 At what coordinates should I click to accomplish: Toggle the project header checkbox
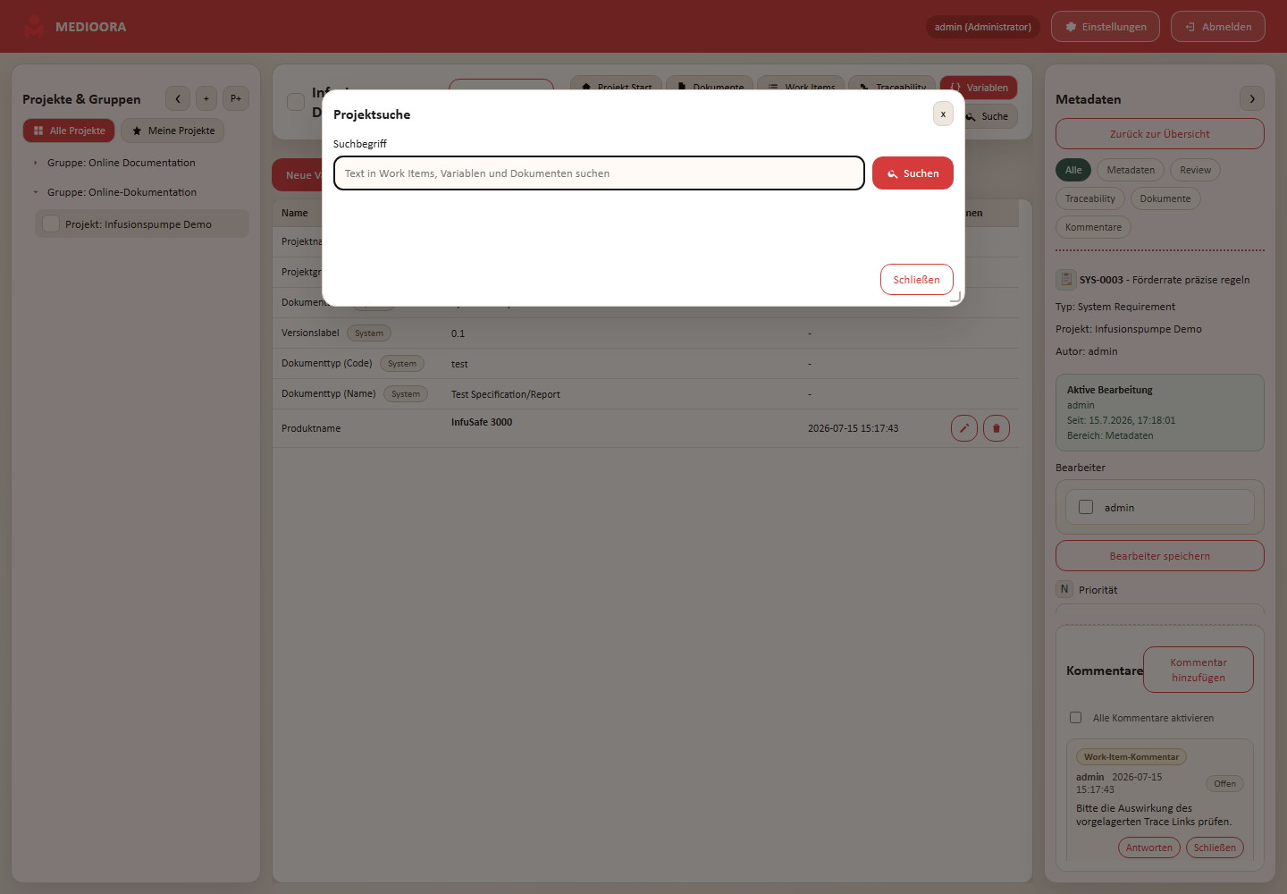tap(296, 102)
